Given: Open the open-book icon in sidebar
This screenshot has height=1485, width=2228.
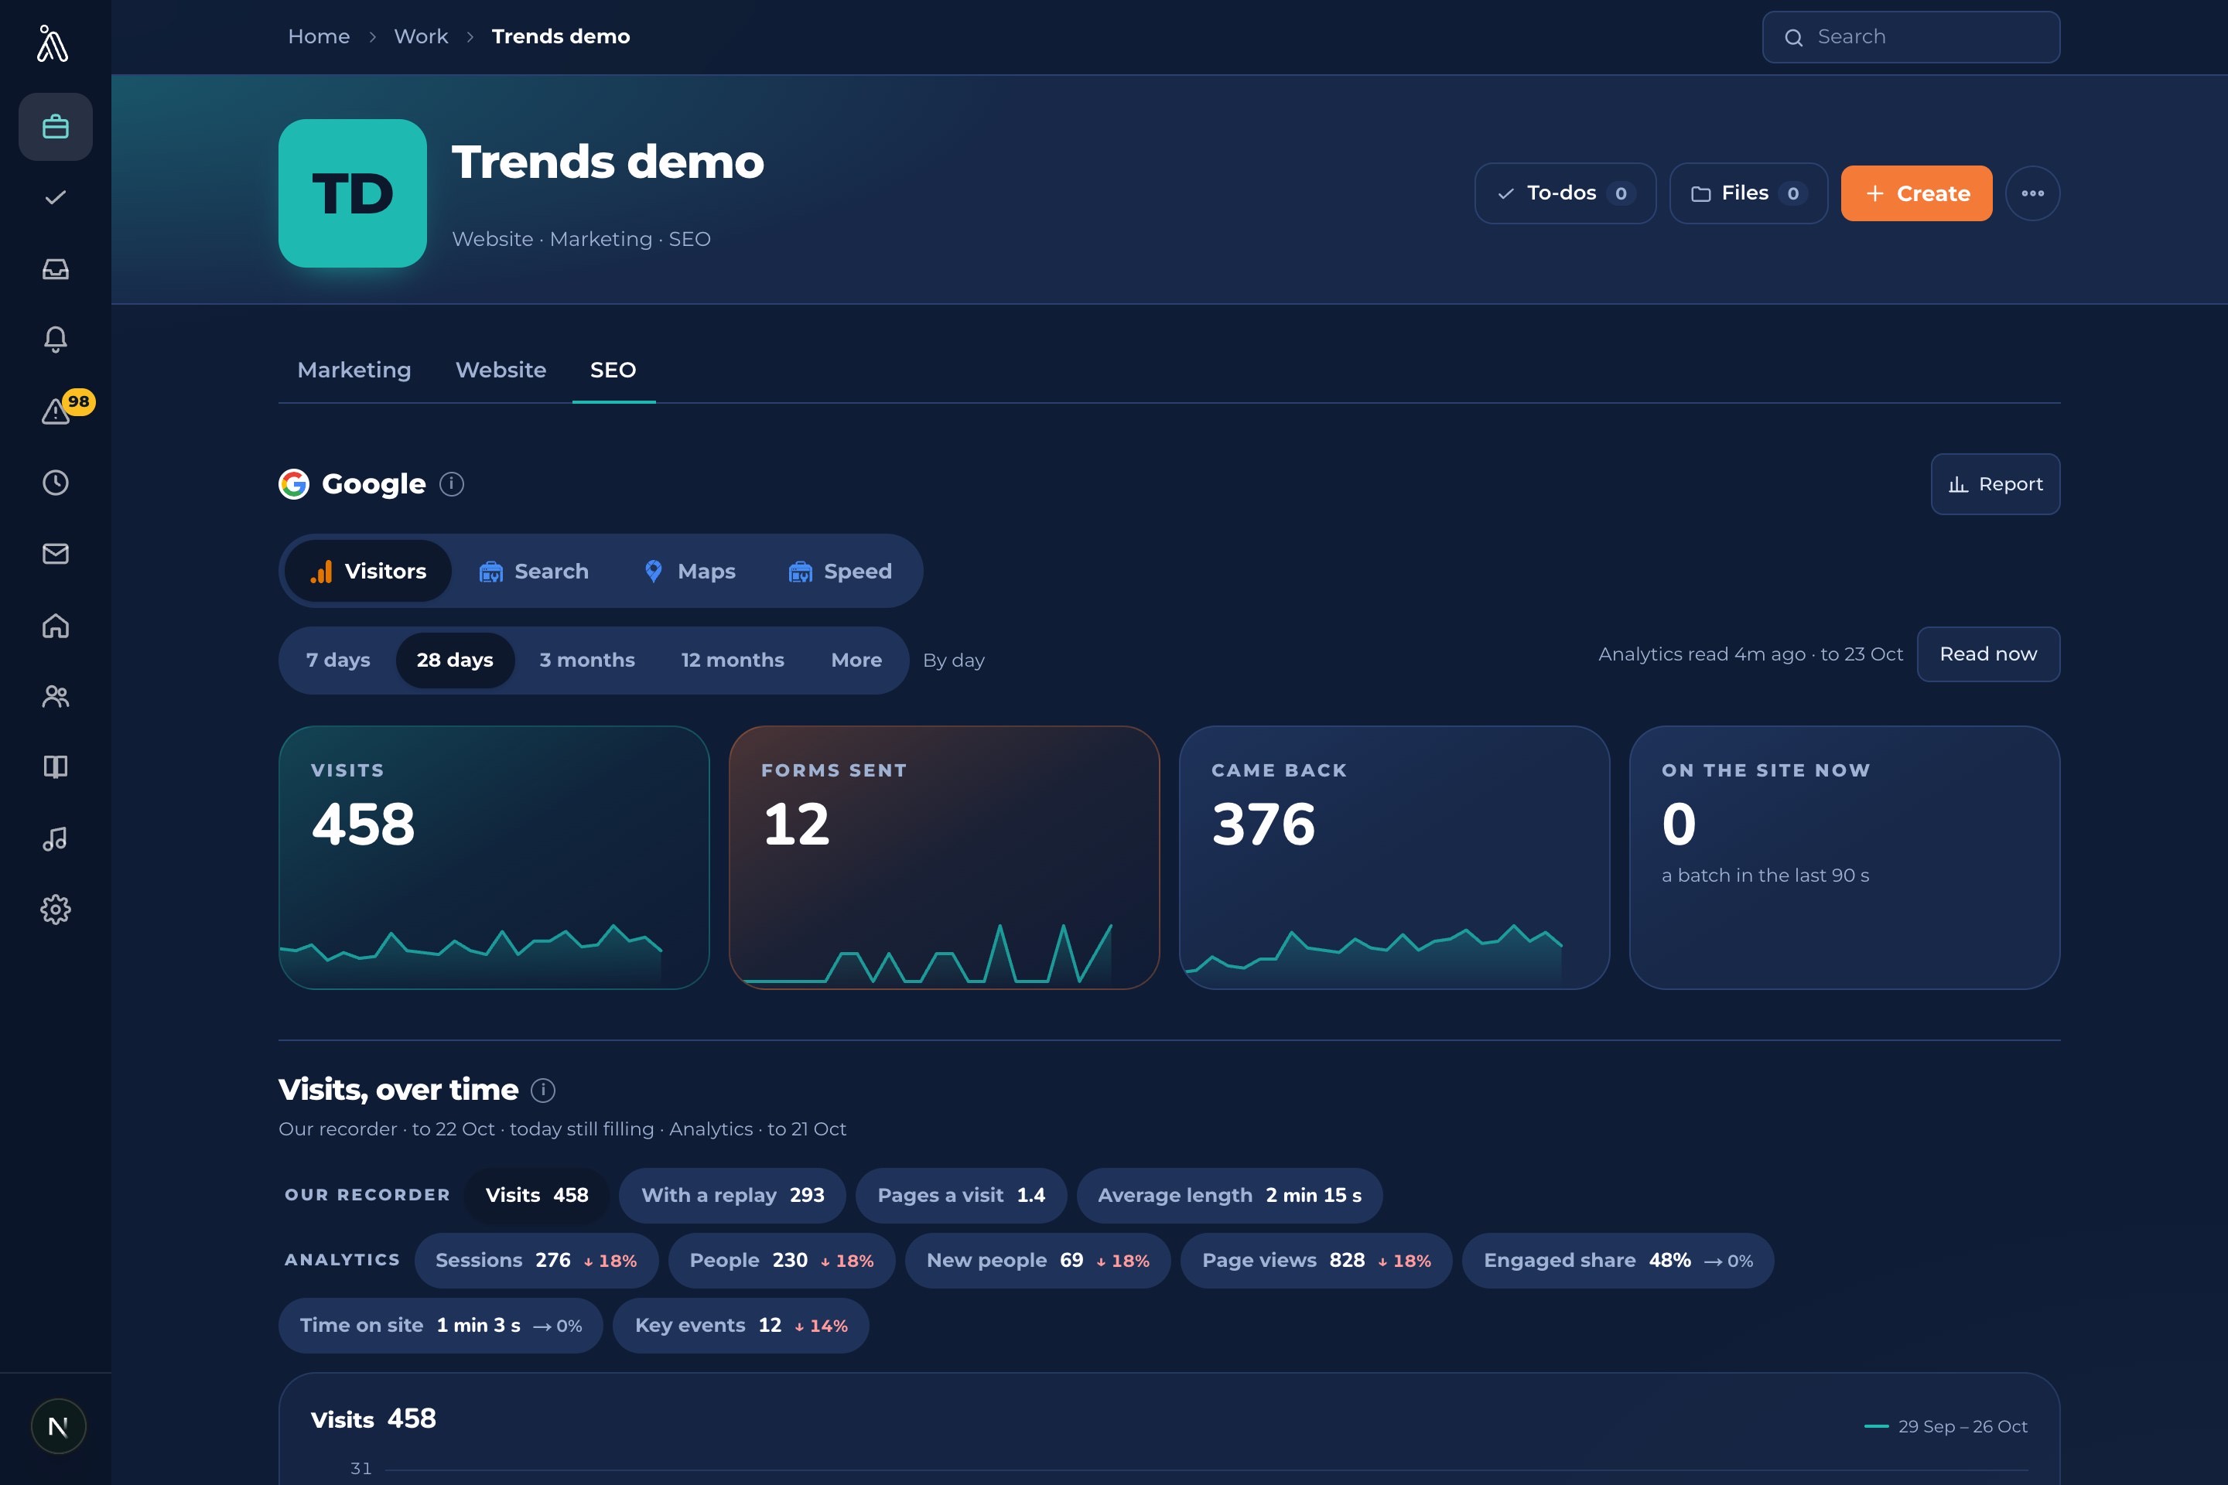Looking at the screenshot, I should (x=56, y=767).
